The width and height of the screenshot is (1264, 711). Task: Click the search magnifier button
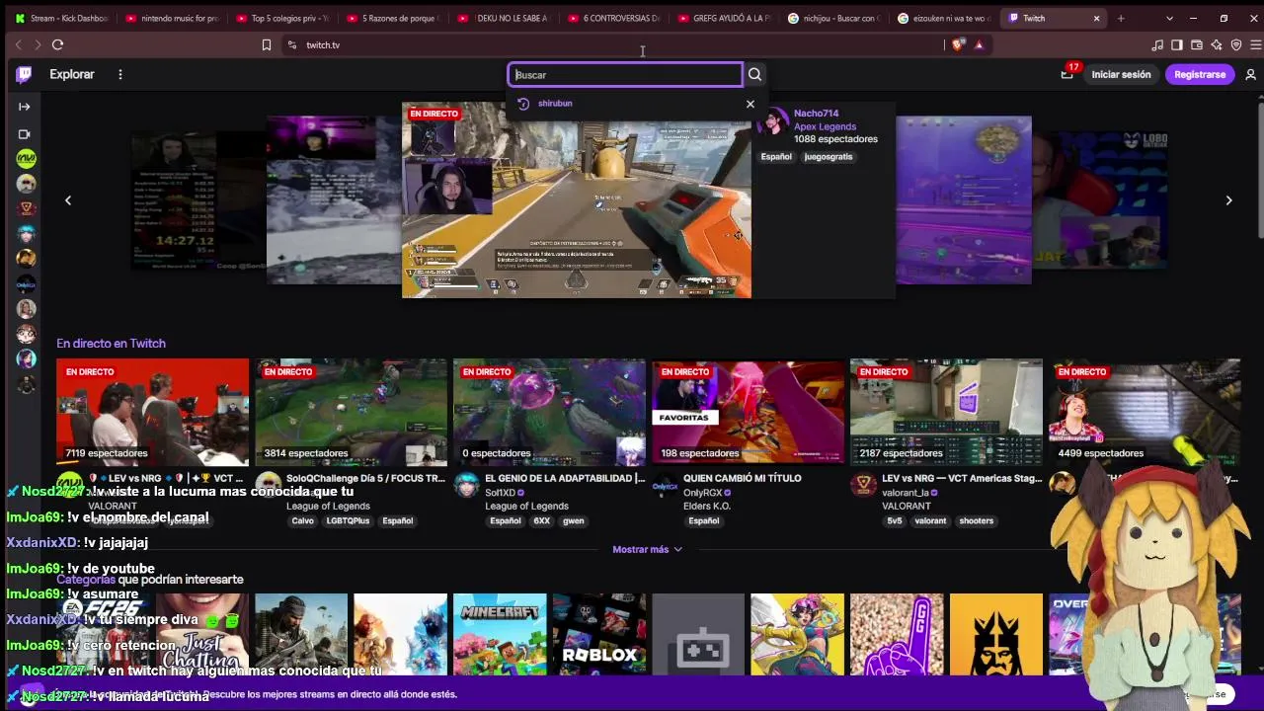coord(754,74)
